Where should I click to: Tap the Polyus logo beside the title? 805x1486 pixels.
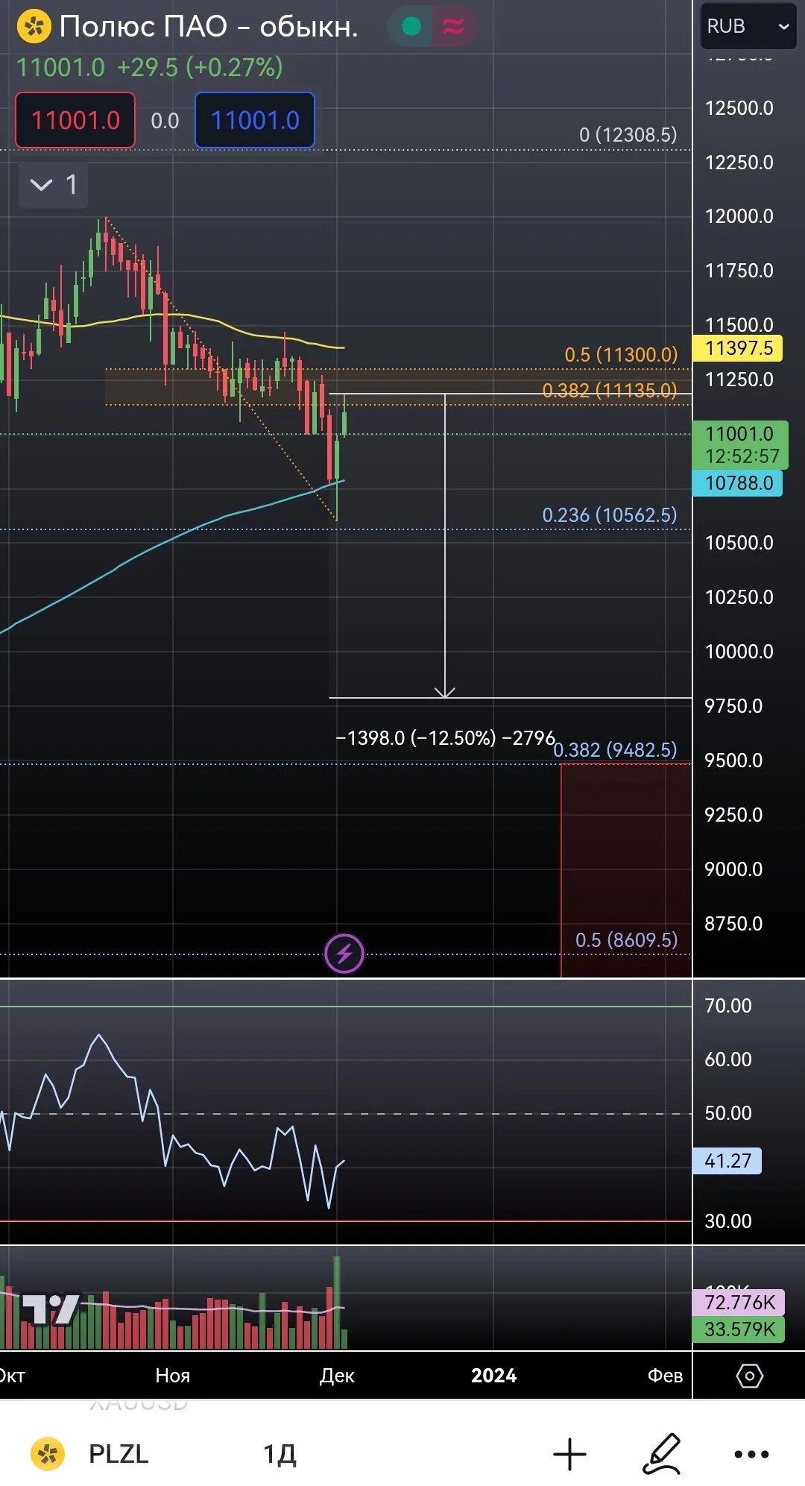tap(34, 27)
